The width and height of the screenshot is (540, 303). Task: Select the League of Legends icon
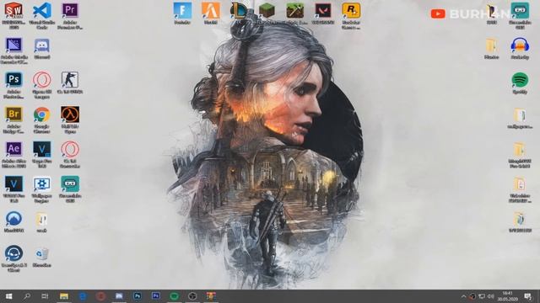(x=238, y=12)
